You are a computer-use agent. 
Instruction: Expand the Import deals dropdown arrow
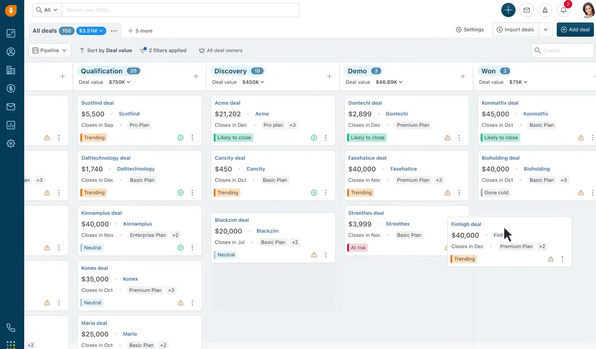(x=546, y=30)
